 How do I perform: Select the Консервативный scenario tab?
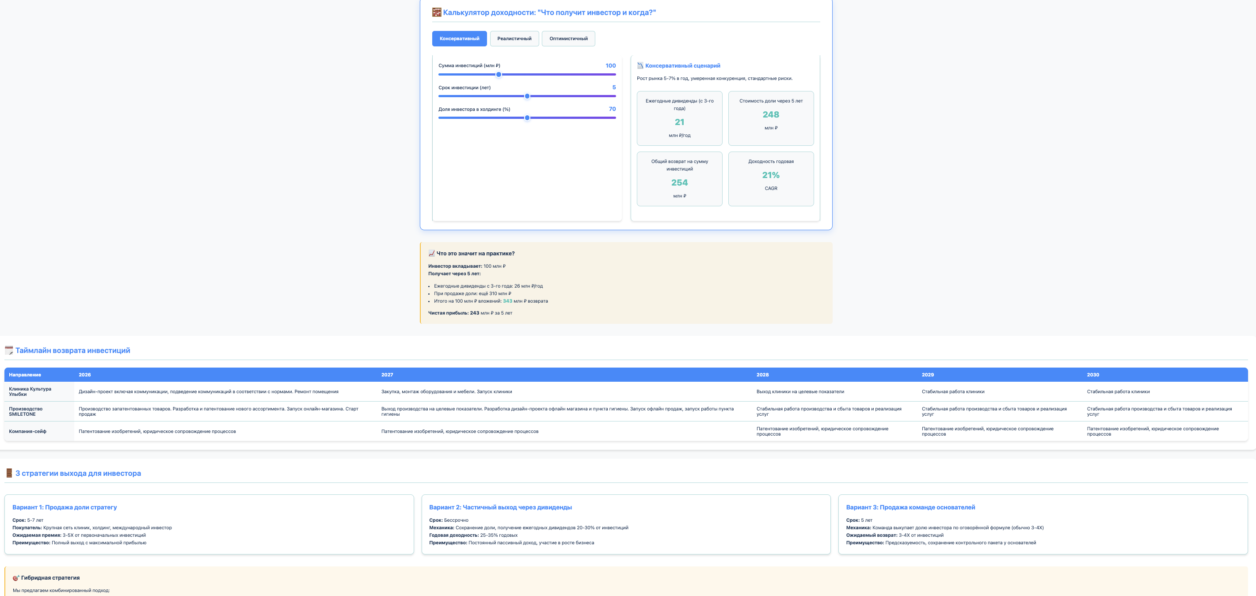459,38
